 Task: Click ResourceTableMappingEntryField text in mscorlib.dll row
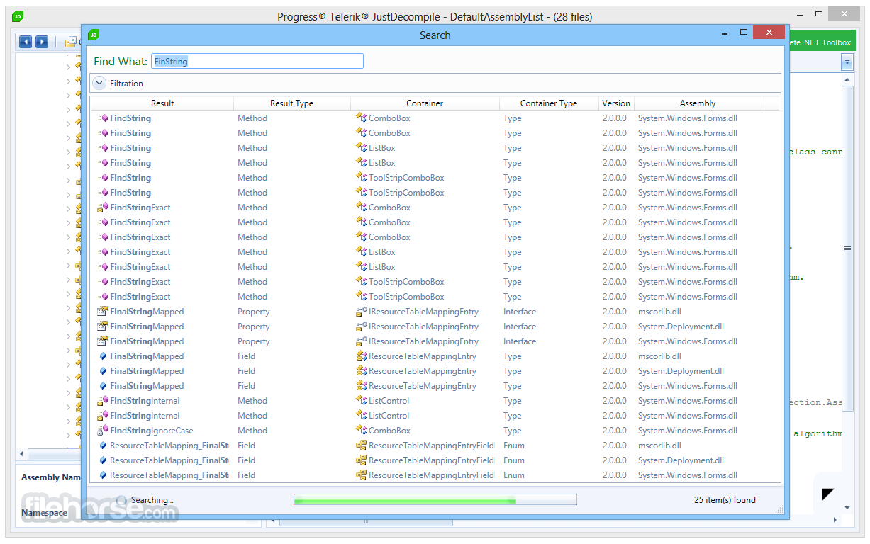pos(431,446)
